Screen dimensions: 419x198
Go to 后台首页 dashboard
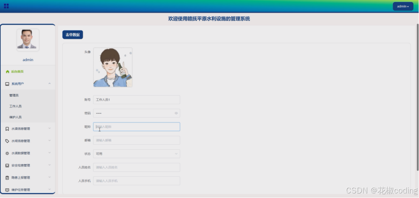[17, 72]
